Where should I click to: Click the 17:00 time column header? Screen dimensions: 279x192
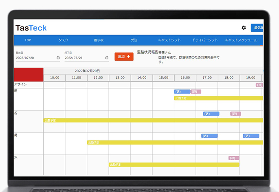point(207,78)
